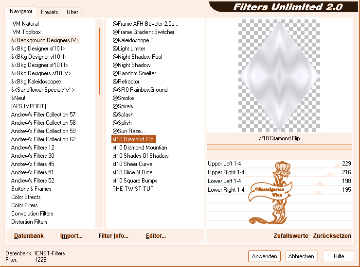Click the diamond preview thumbnail
360x267 pixels.
(279, 76)
